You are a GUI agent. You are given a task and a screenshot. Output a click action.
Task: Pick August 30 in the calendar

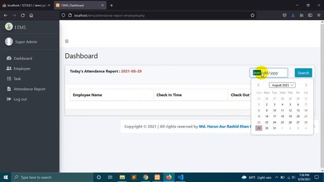(267, 128)
